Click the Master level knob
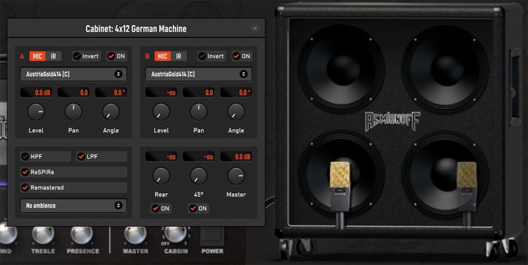The height and width of the screenshot is (265, 528). tap(236, 175)
